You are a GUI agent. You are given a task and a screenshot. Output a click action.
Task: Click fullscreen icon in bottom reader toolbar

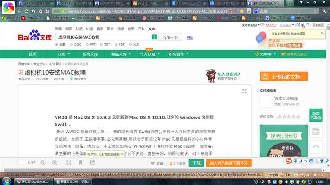[69, 163]
